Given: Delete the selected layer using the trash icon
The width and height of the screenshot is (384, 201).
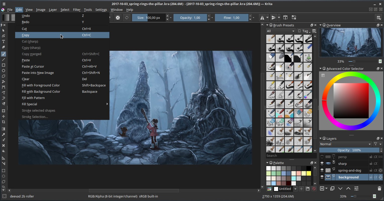Looking at the screenshot, I should click(379, 188).
